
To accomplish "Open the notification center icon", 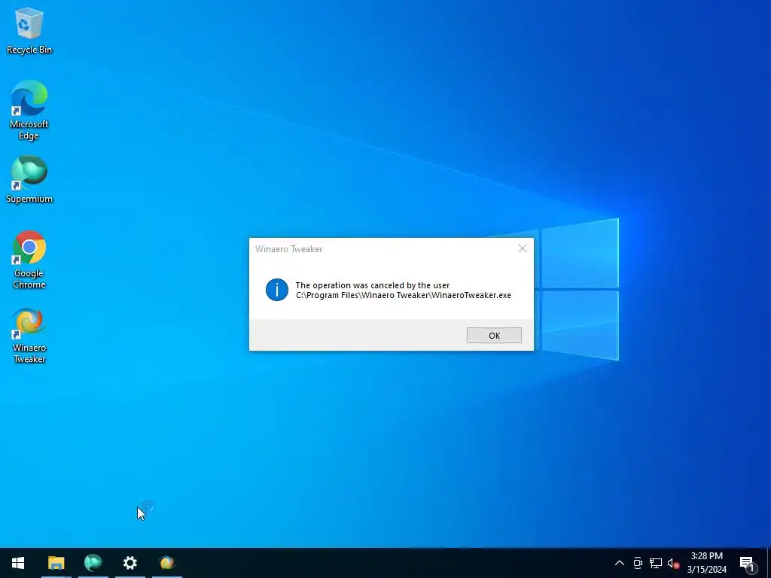I will pyautogui.click(x=748, y=563).
